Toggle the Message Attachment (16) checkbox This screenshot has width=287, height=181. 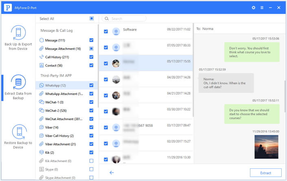tap(91, 49)
